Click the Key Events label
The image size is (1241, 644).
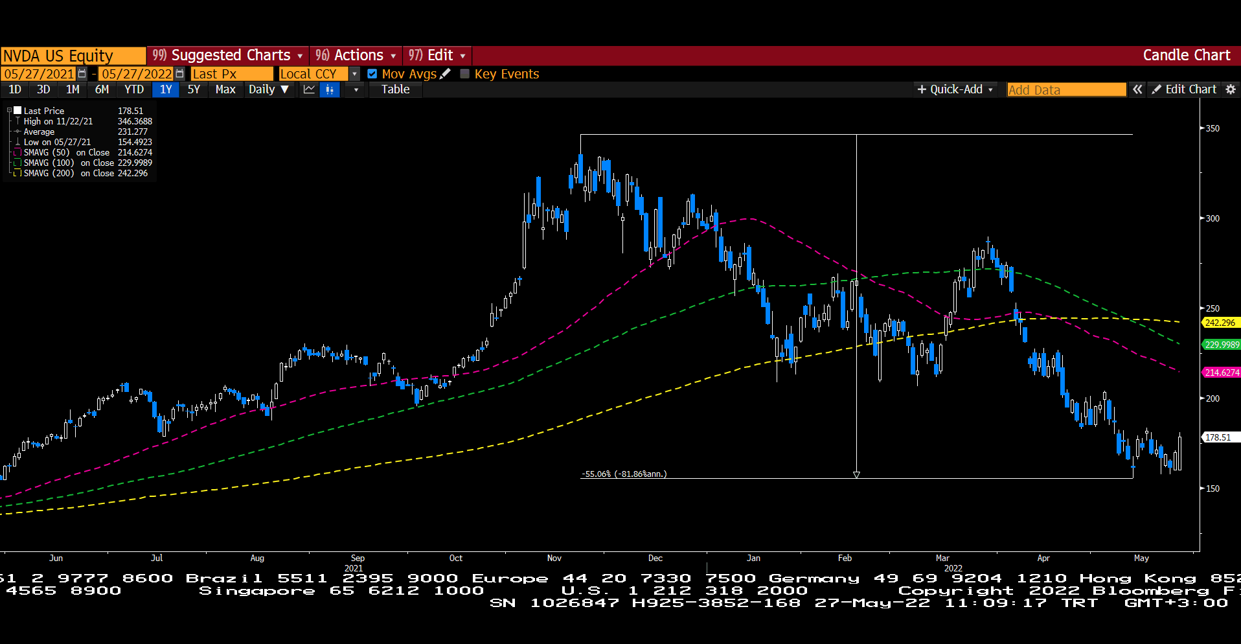pyautogui.click(x=507, y=74)
